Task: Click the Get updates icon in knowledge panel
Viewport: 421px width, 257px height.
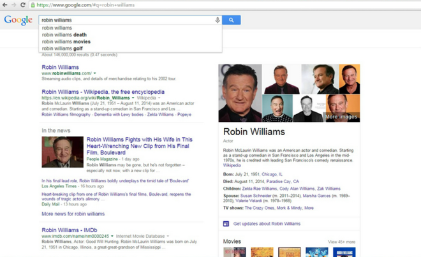Action: [226, 224]
